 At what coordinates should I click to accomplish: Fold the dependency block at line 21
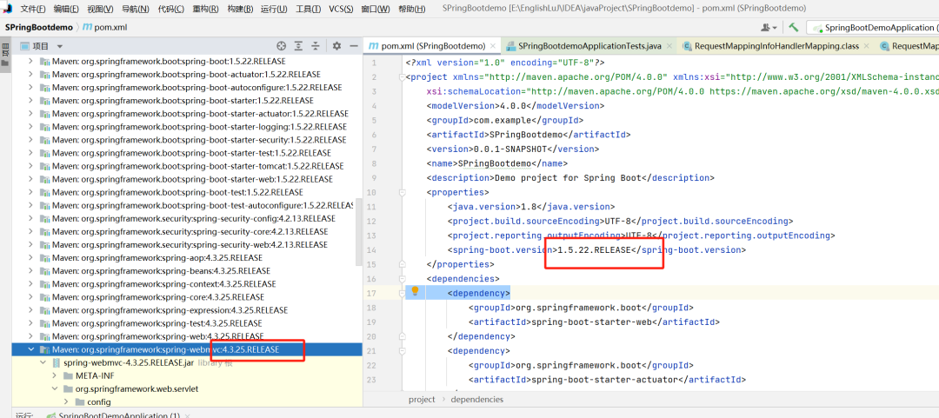pos(402,350)
